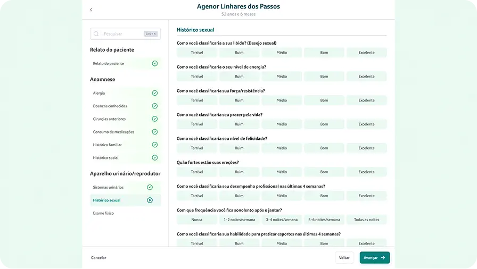This screenshot has width=477, height=269.
Task: Select Nunca for sleepiness after dinner
Action: [x=196, y=220]
